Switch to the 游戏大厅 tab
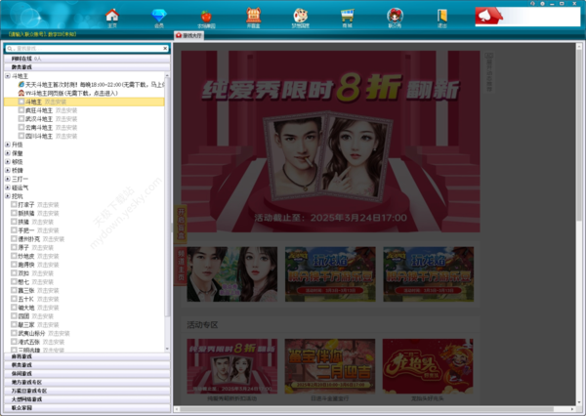Image resolution: width=586 pixels, height=416 pixels. pyautogui.click(x=189, y=35)
